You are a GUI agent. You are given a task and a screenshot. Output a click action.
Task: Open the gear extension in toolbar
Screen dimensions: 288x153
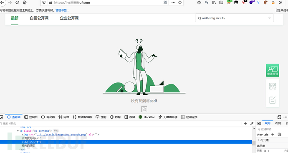[x=199, y=3]
